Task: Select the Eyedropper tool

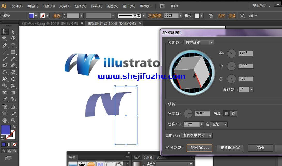Action: 5,99
